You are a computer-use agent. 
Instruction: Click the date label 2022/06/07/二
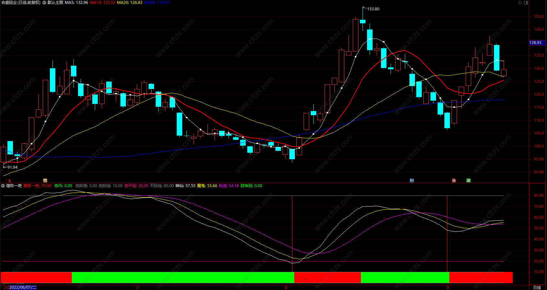click(23, 287)
